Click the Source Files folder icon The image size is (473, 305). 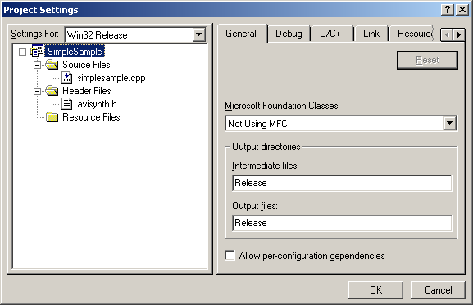(x=52, y=65)
